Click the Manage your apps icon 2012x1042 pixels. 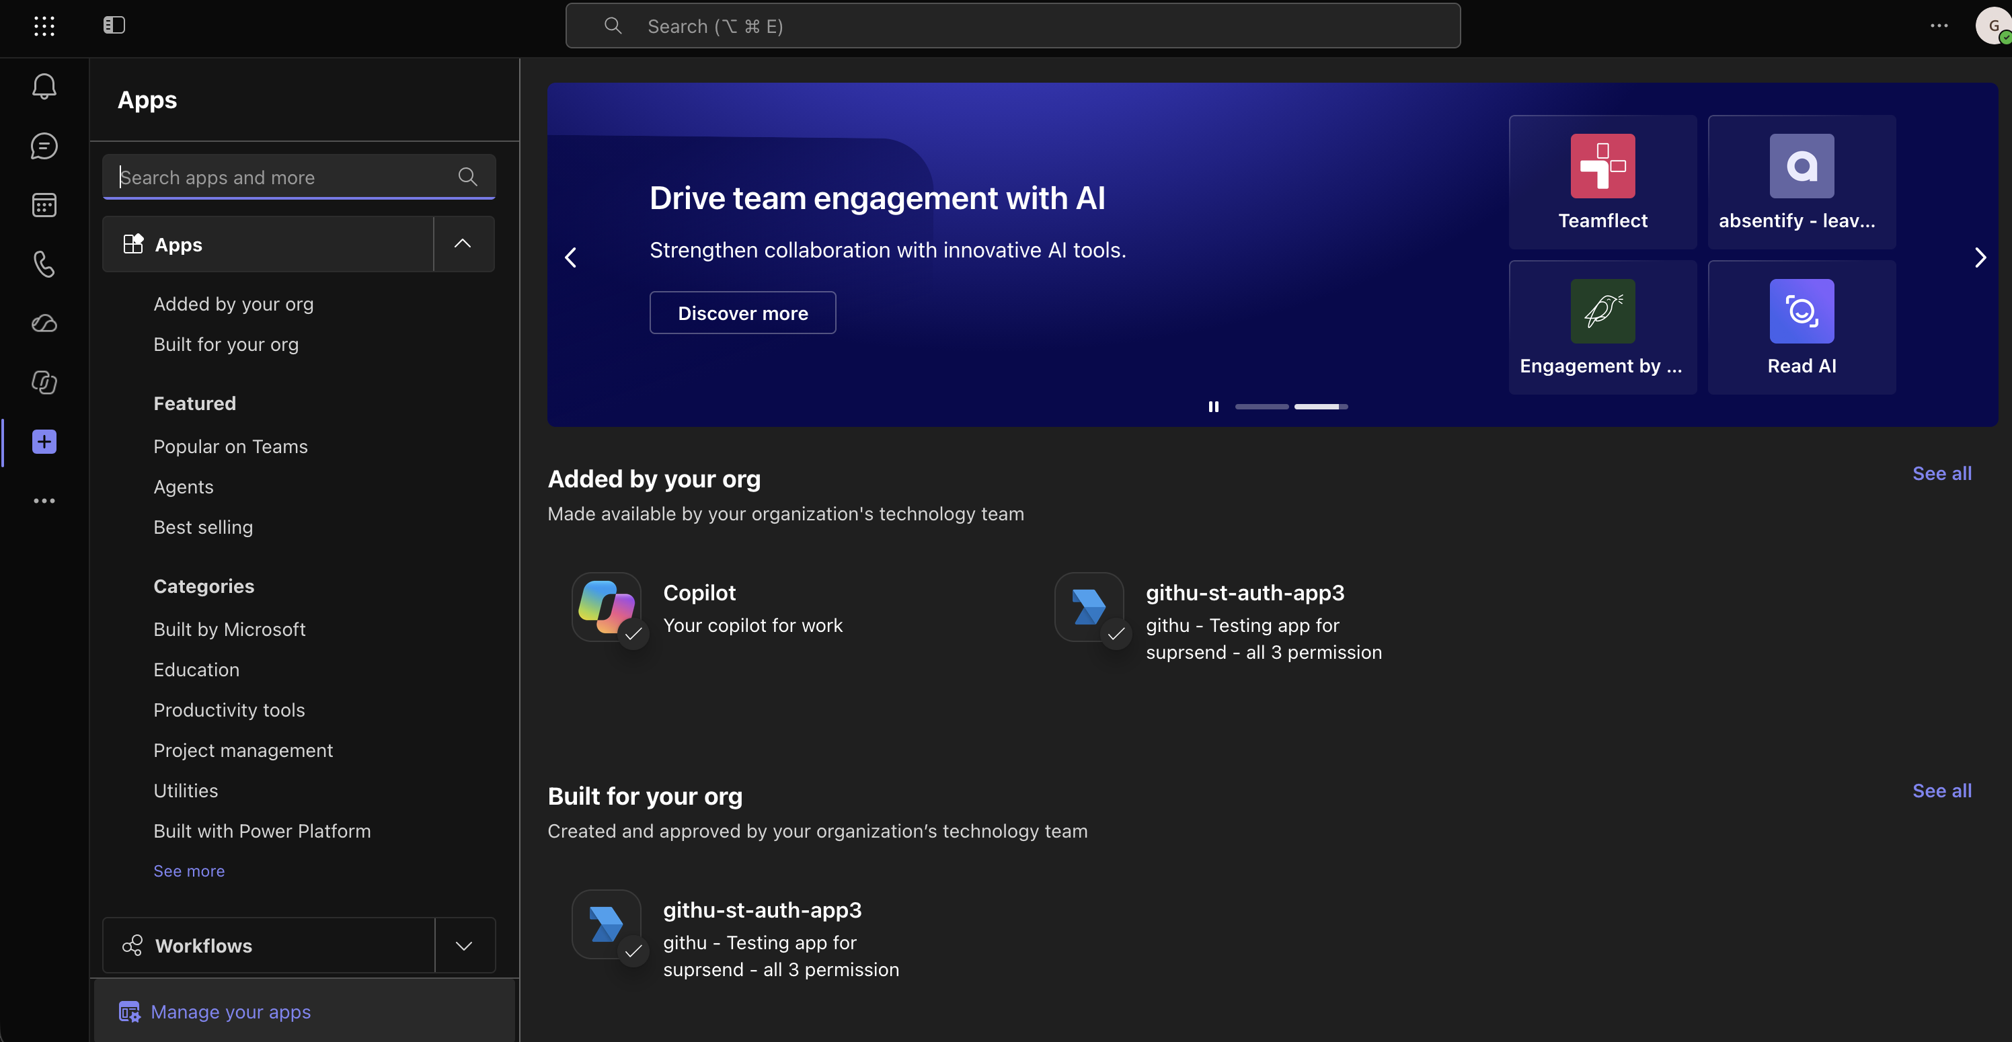click(x=130, y=1012)
